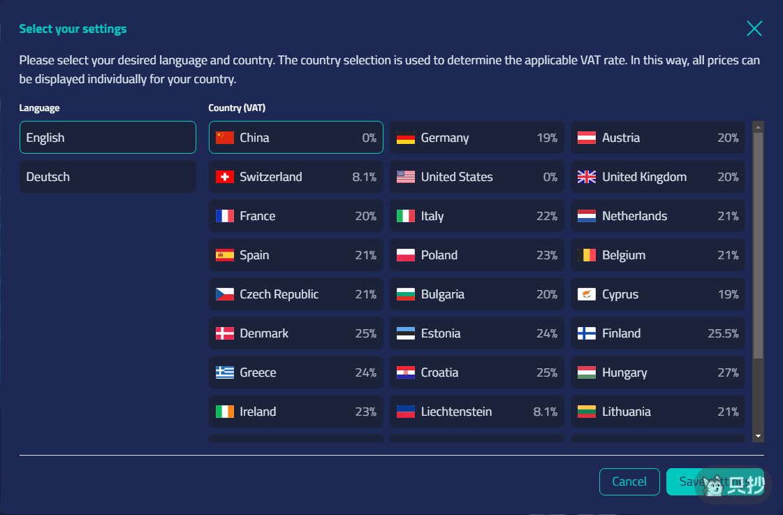The image size is (783, 515).
Task: Click the United States flag icon
Action: pyautogui.click(x=406, y=177)
